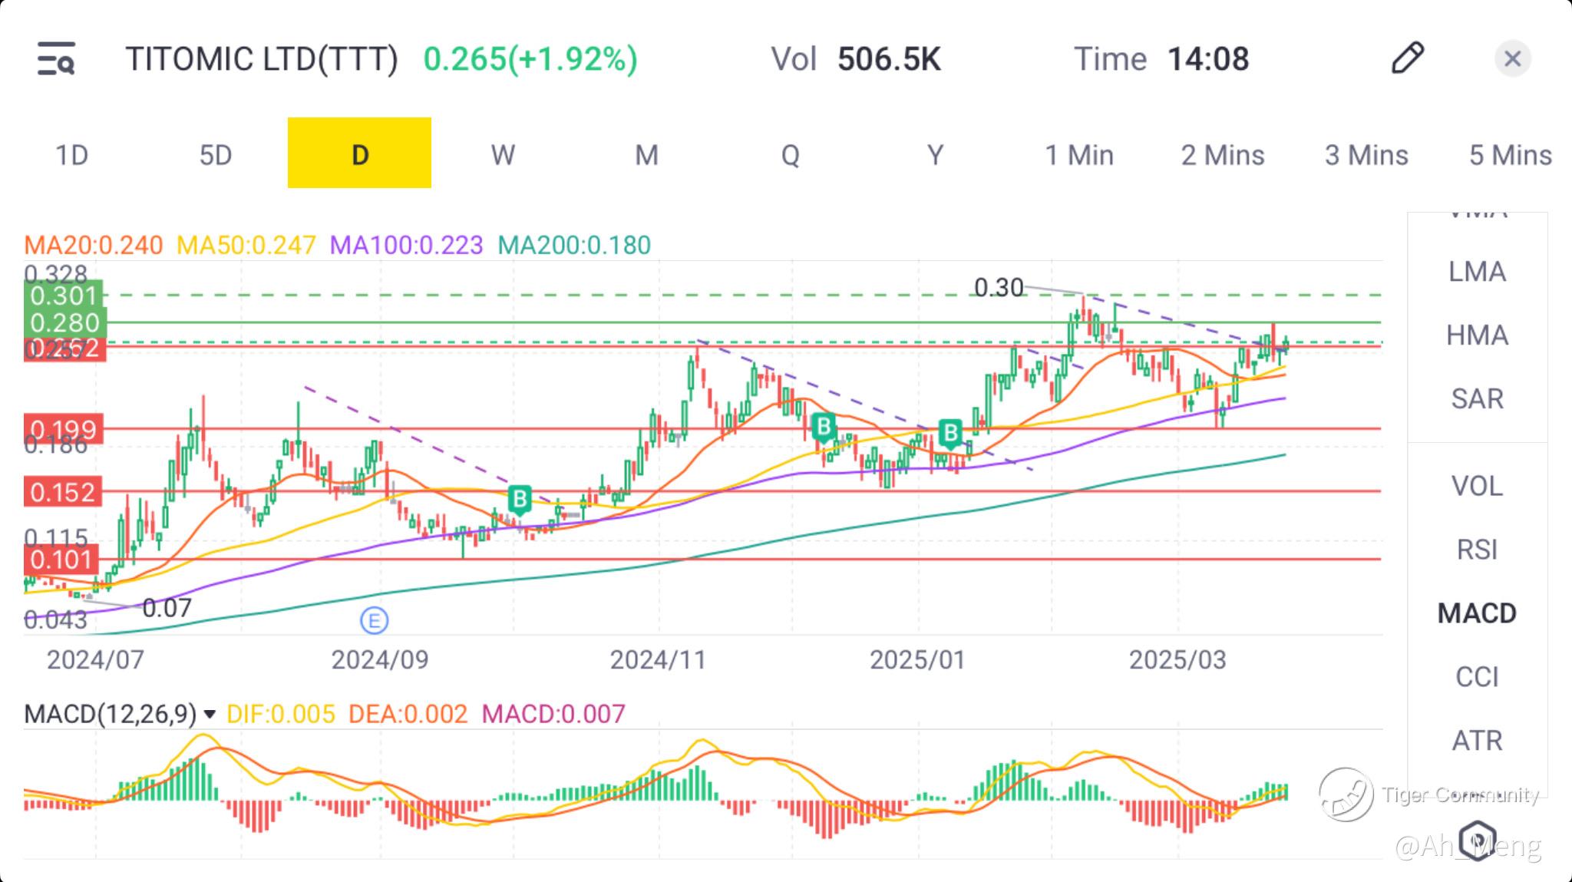Select the CCI indicator
Screen dimensions: 1572x882
pyautogui.click(x=1477, y=676)
